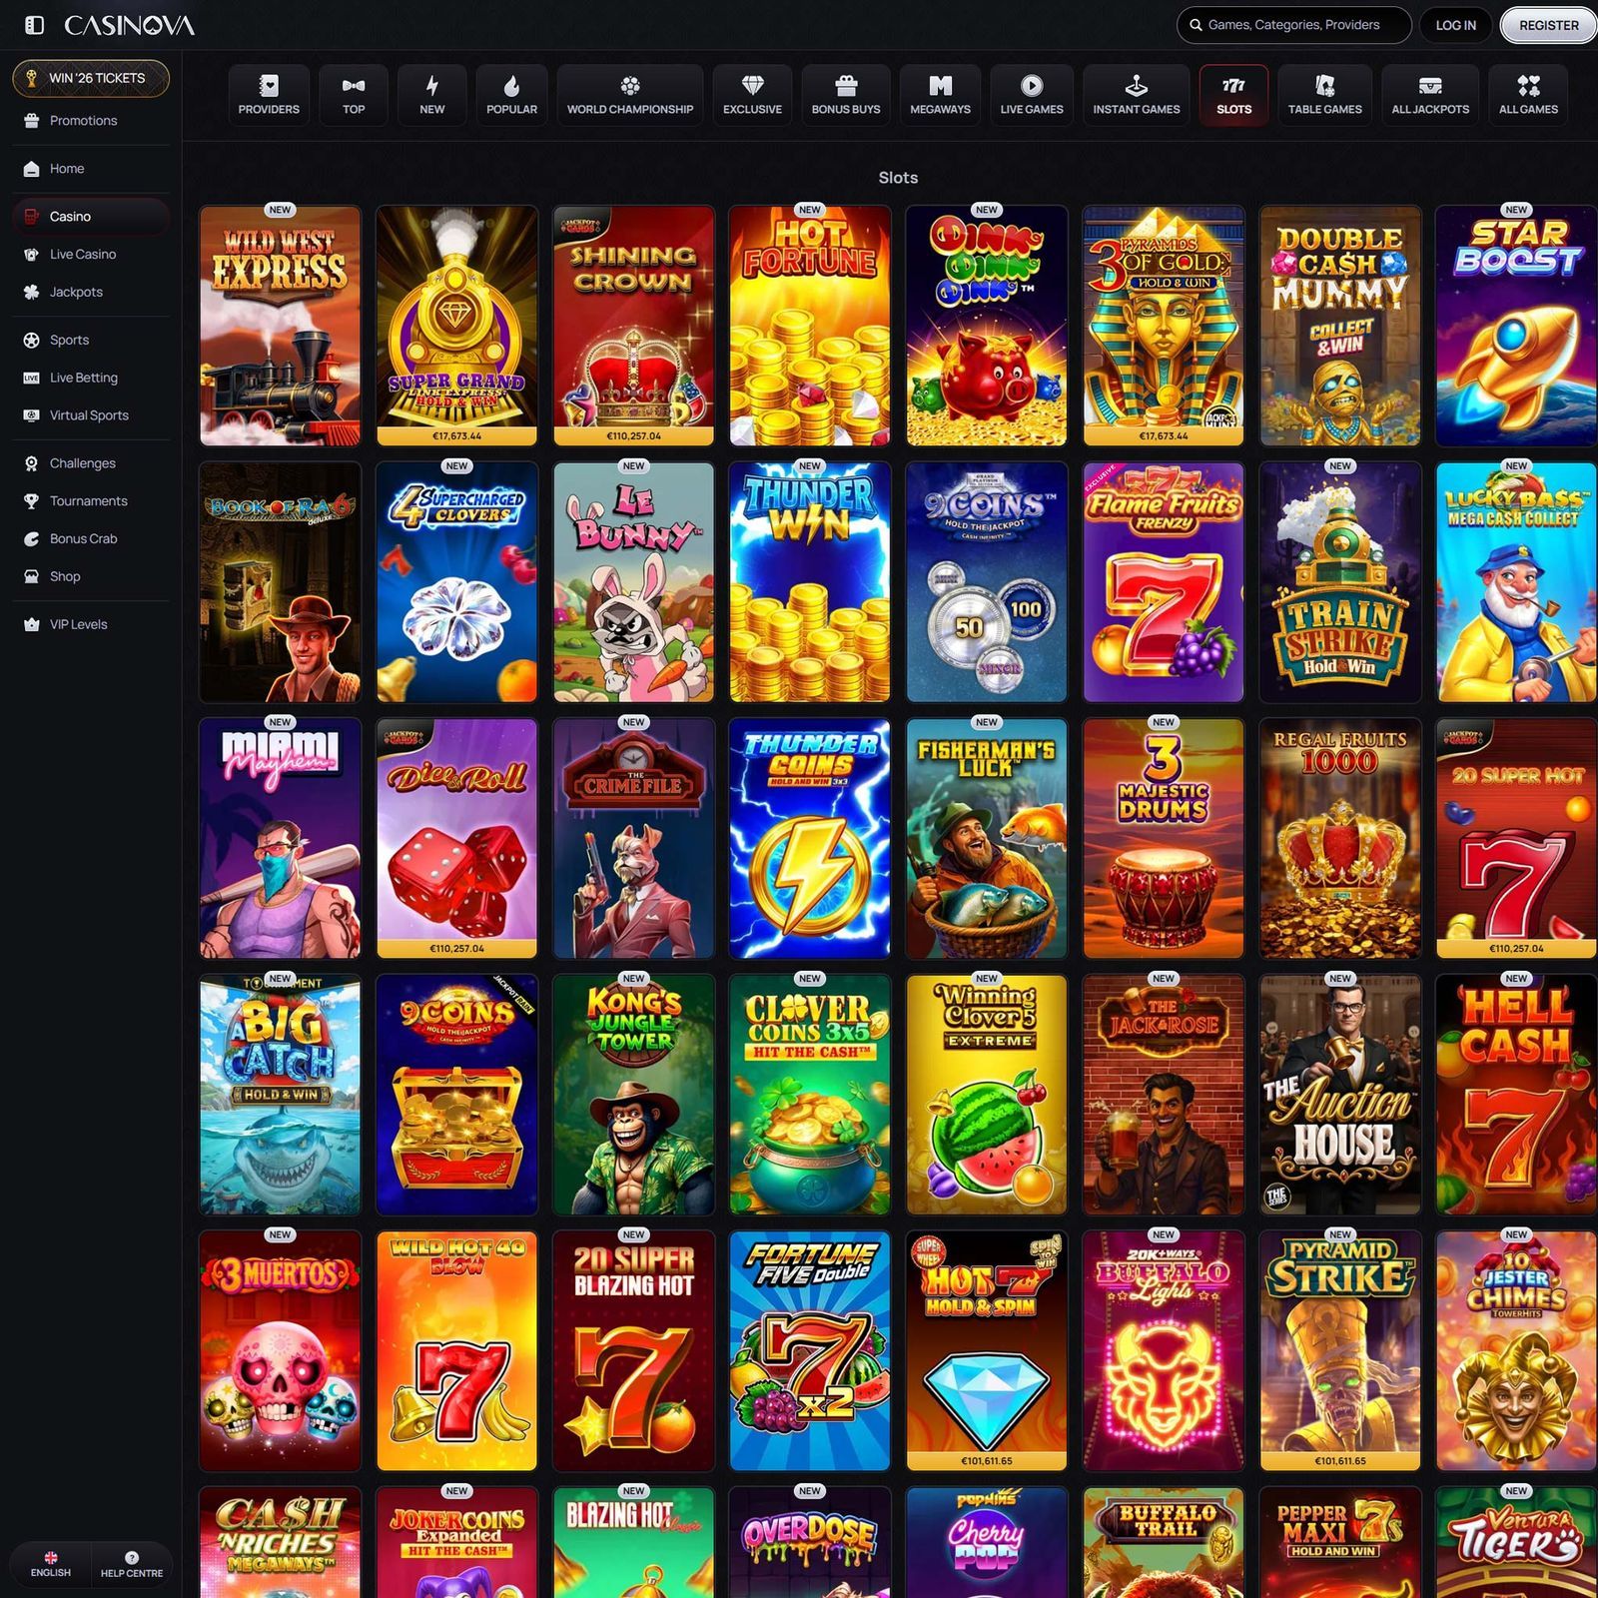Select the Slots category tab
1598x1598 pixels.
(1233, 95)
